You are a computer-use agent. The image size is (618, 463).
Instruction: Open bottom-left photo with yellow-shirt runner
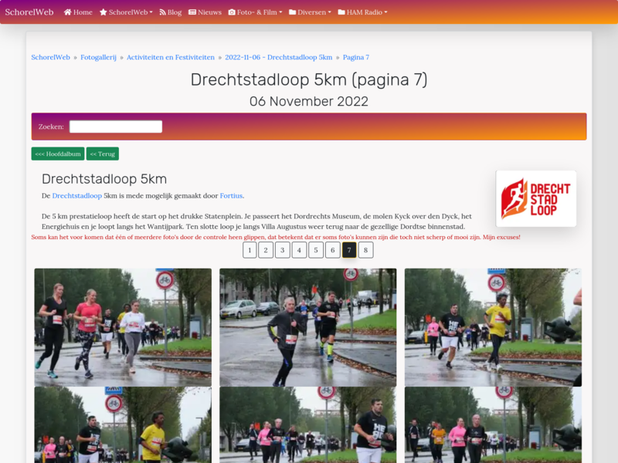click(123, 425)
